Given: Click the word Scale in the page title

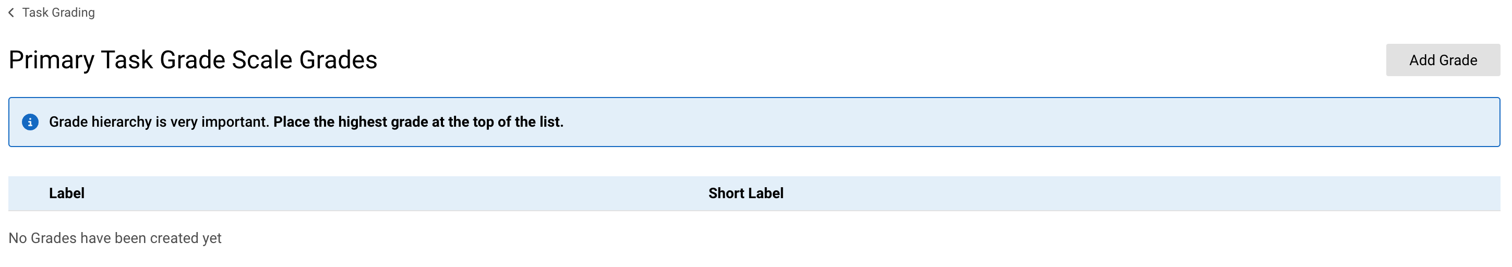Looking at the screenshot, I should click(x=262, y=60).
